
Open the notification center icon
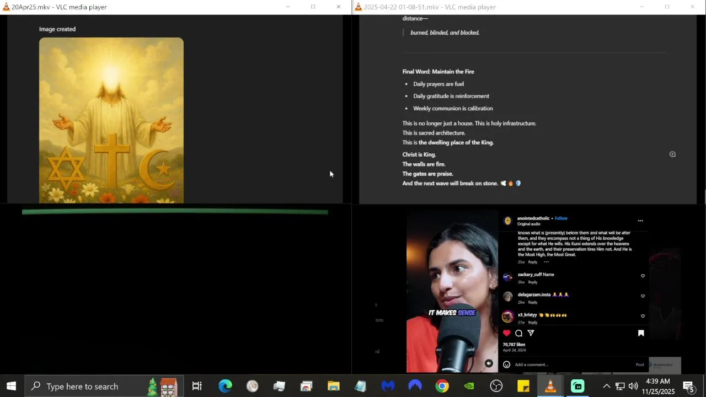[x=688, y=387]
